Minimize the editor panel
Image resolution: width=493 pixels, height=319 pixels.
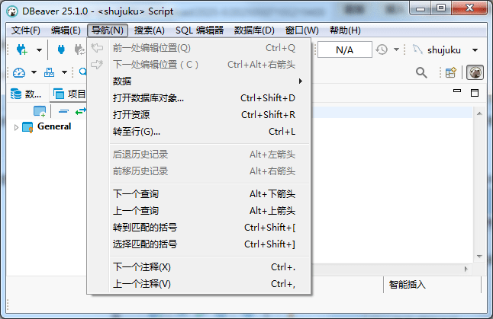tap(457, 91)
